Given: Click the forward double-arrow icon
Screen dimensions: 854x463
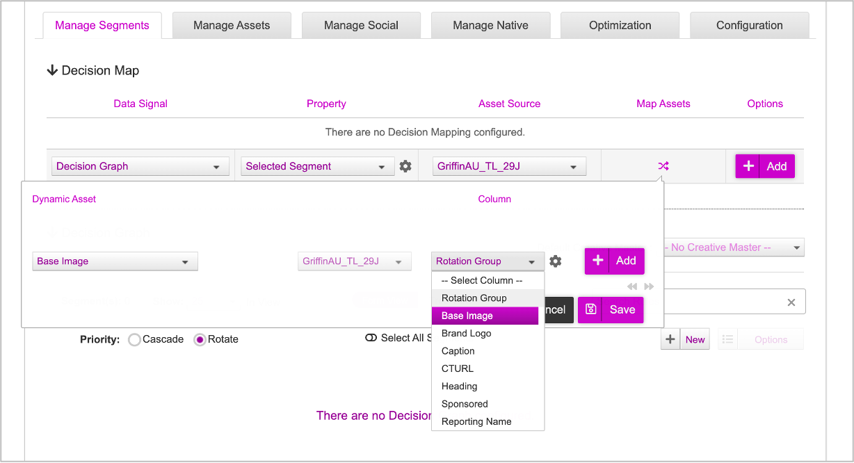Looking at the screenshot, I should click(x=649, y=286).
